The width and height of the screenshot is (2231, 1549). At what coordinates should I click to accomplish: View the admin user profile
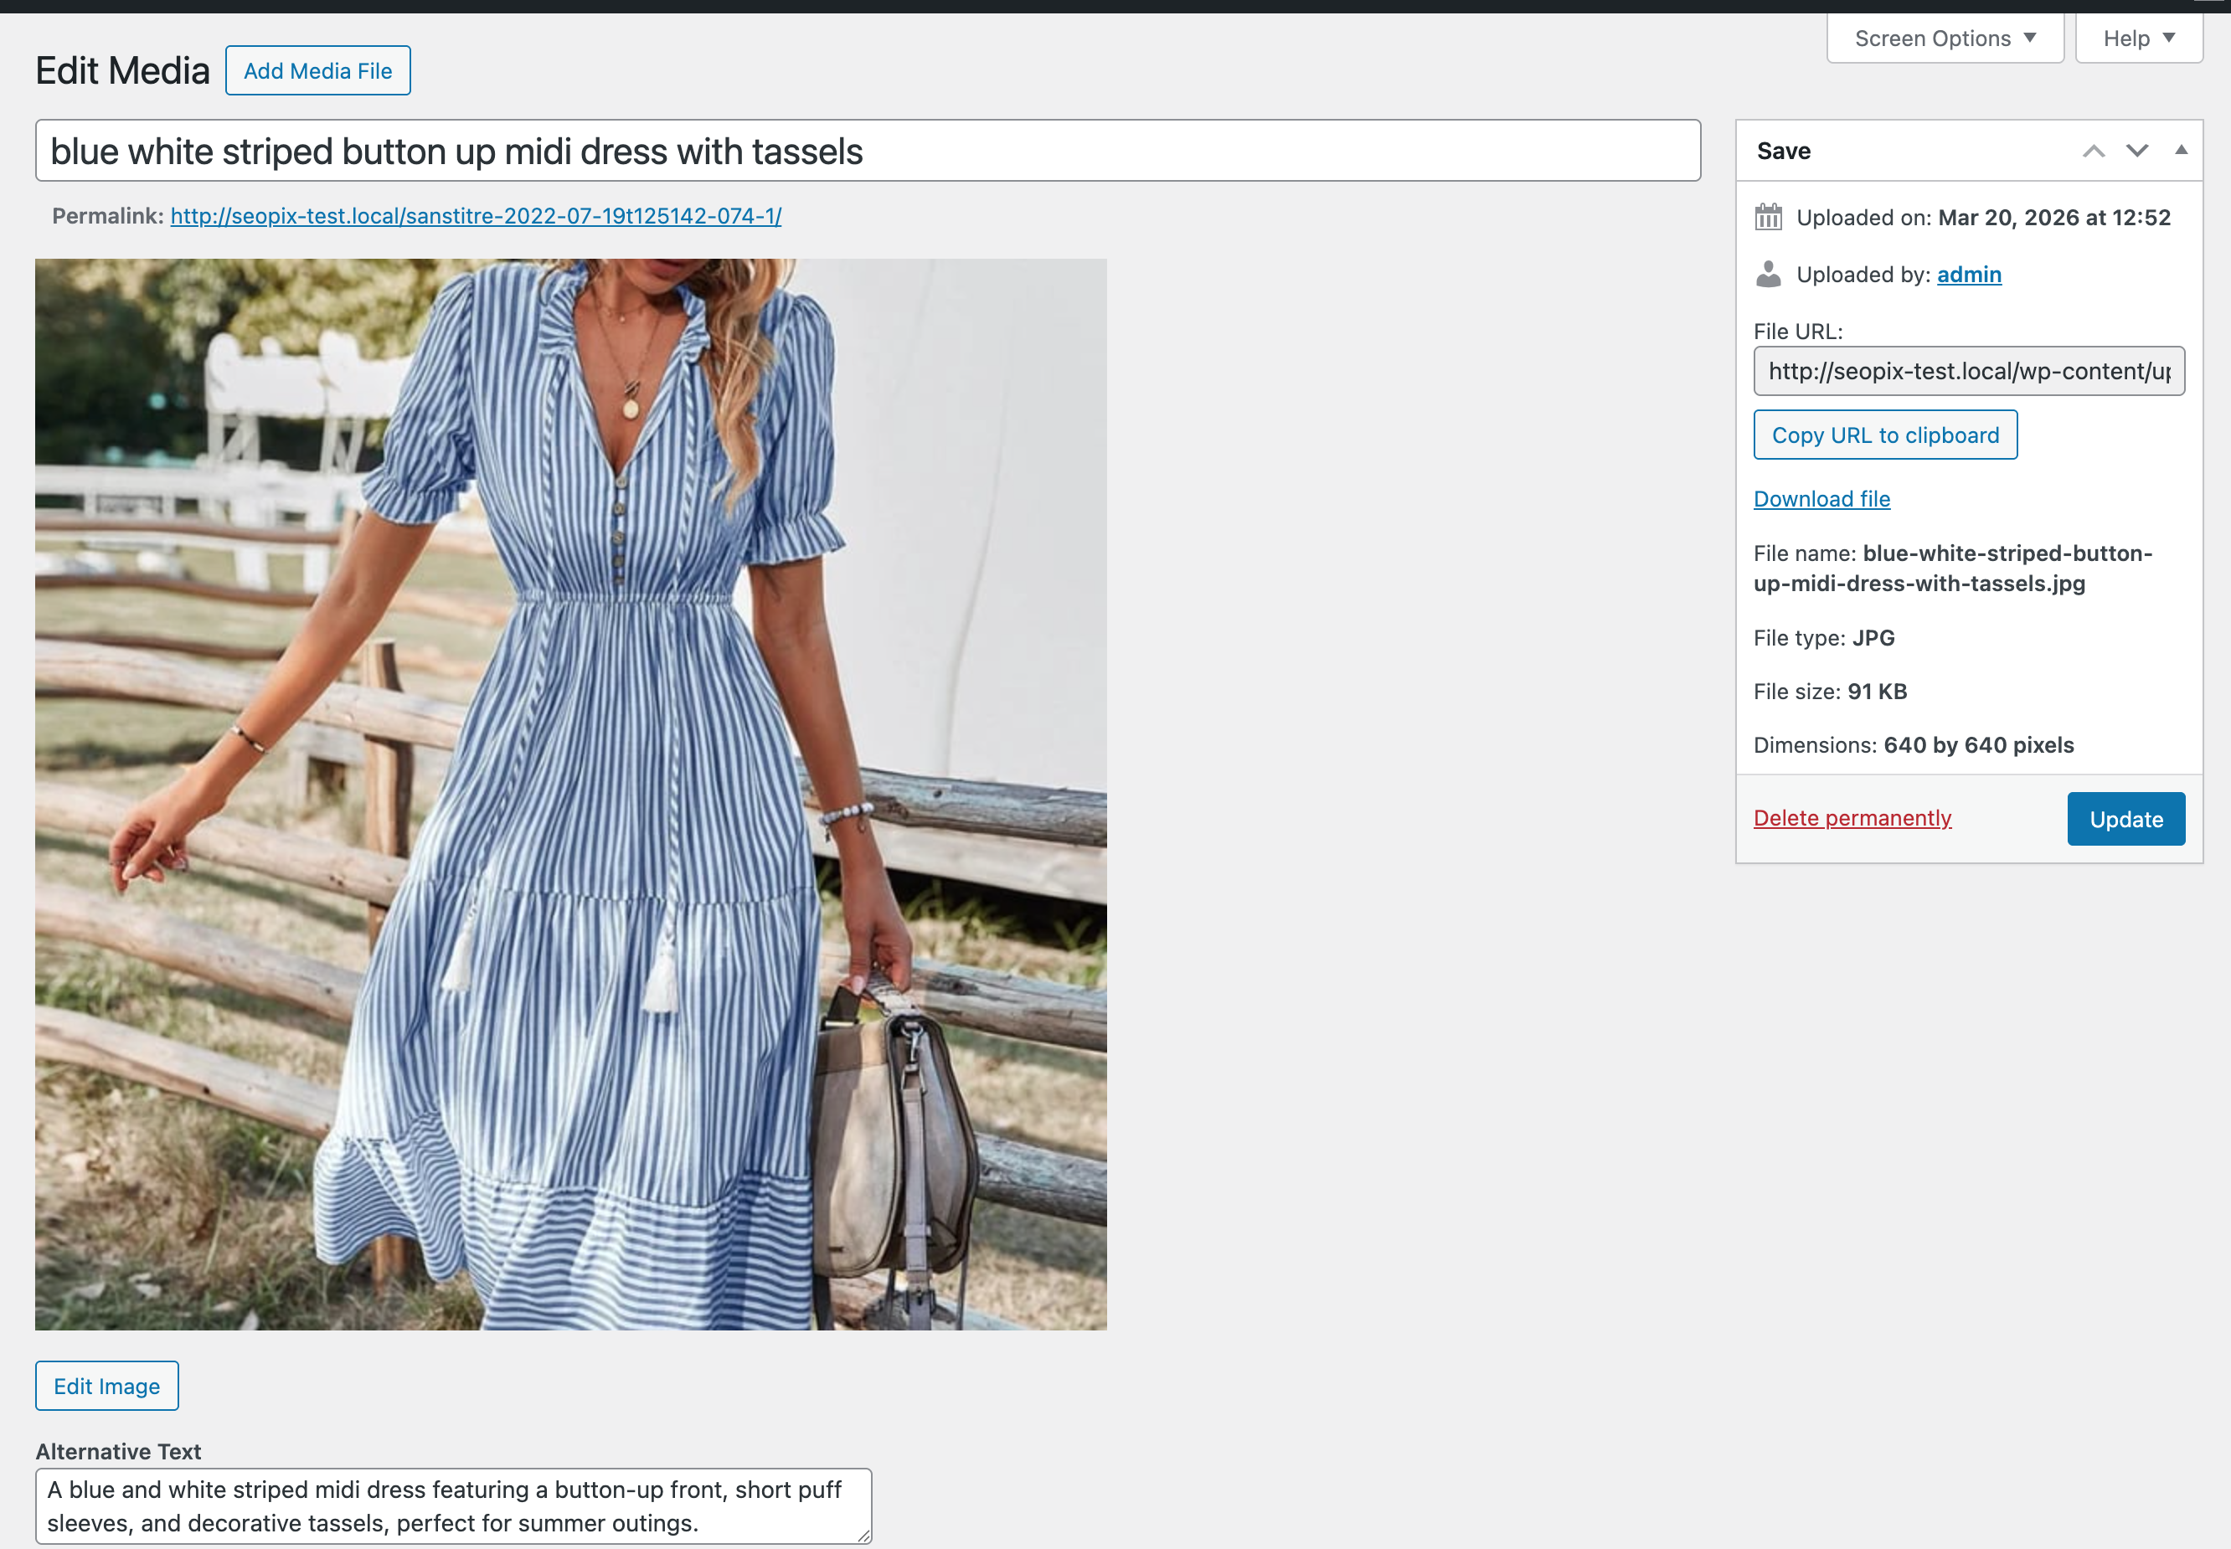tap(1968, 275)
